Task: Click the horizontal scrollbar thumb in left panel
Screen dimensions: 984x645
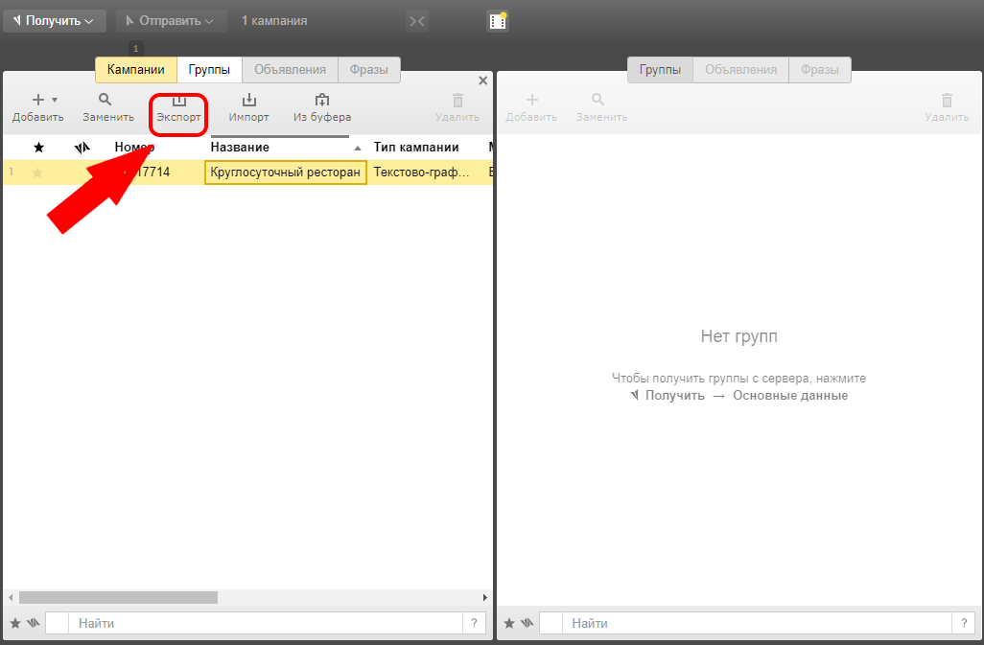Action: click(118, 597)
